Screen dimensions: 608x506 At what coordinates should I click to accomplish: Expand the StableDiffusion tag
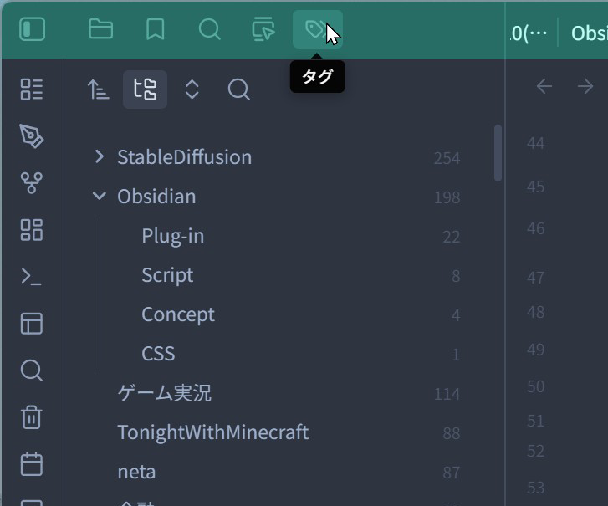click(100, 156)
